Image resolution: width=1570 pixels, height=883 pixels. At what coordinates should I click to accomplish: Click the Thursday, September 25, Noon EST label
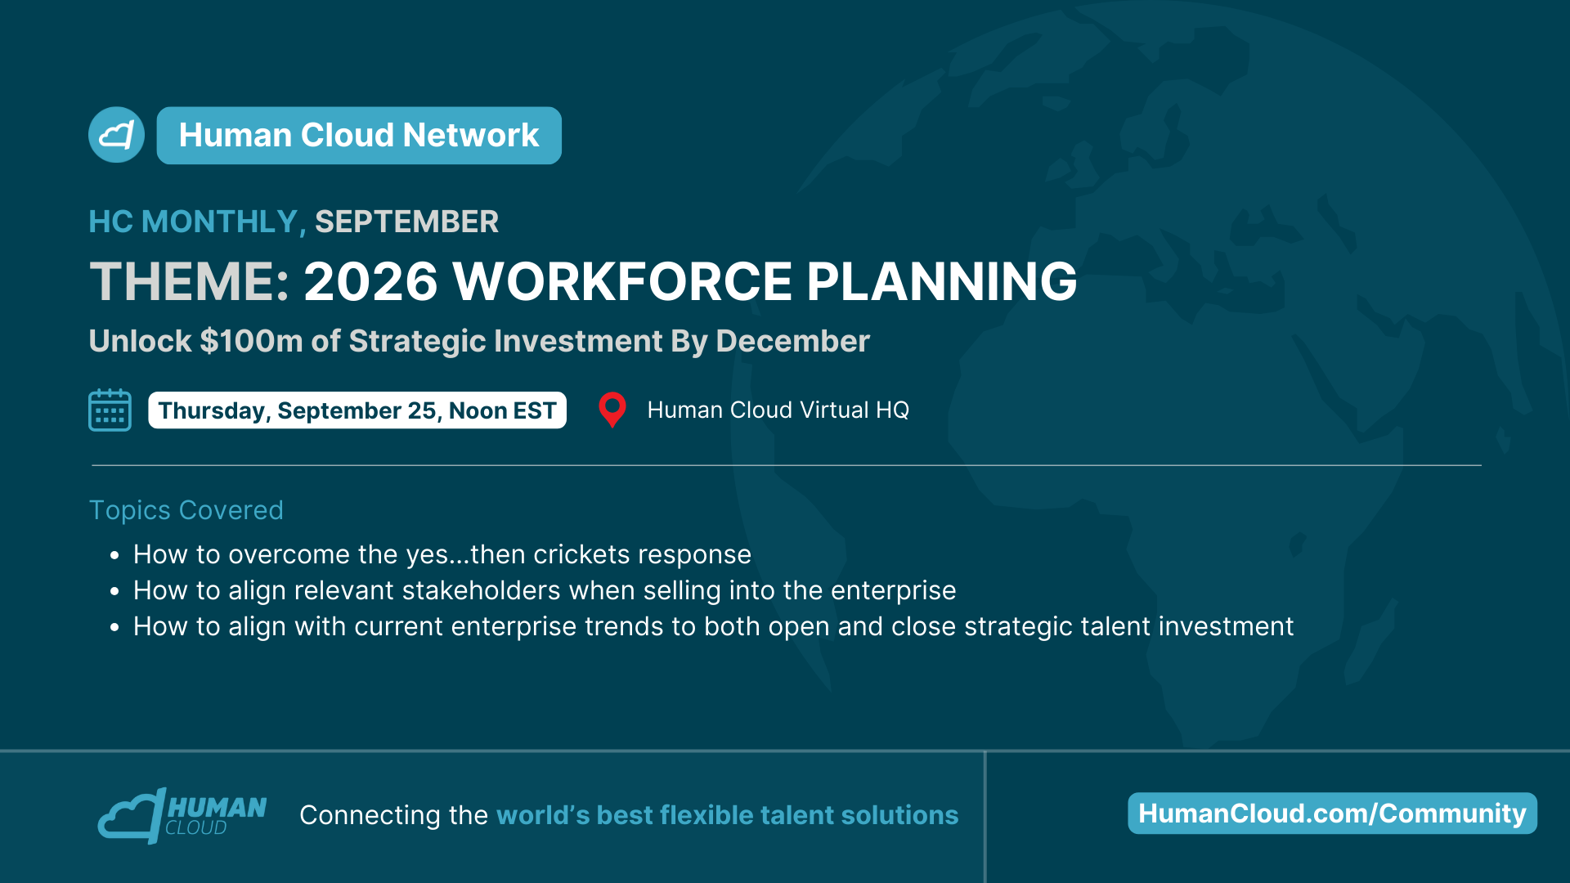coord(357,410)
